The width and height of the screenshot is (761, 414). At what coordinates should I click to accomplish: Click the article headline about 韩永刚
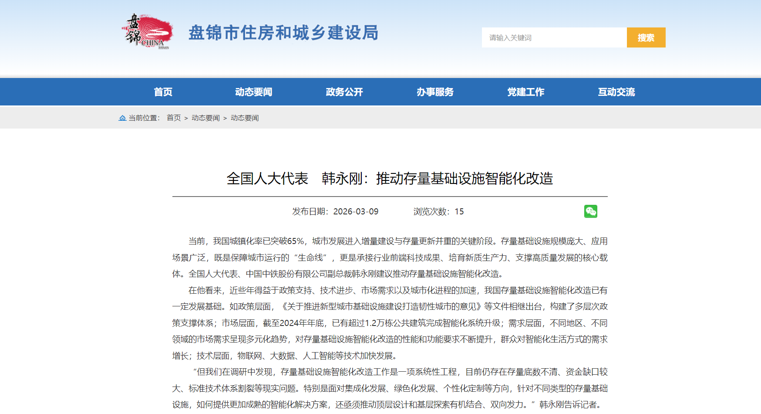pyautogui.click(x=390, y=179)
